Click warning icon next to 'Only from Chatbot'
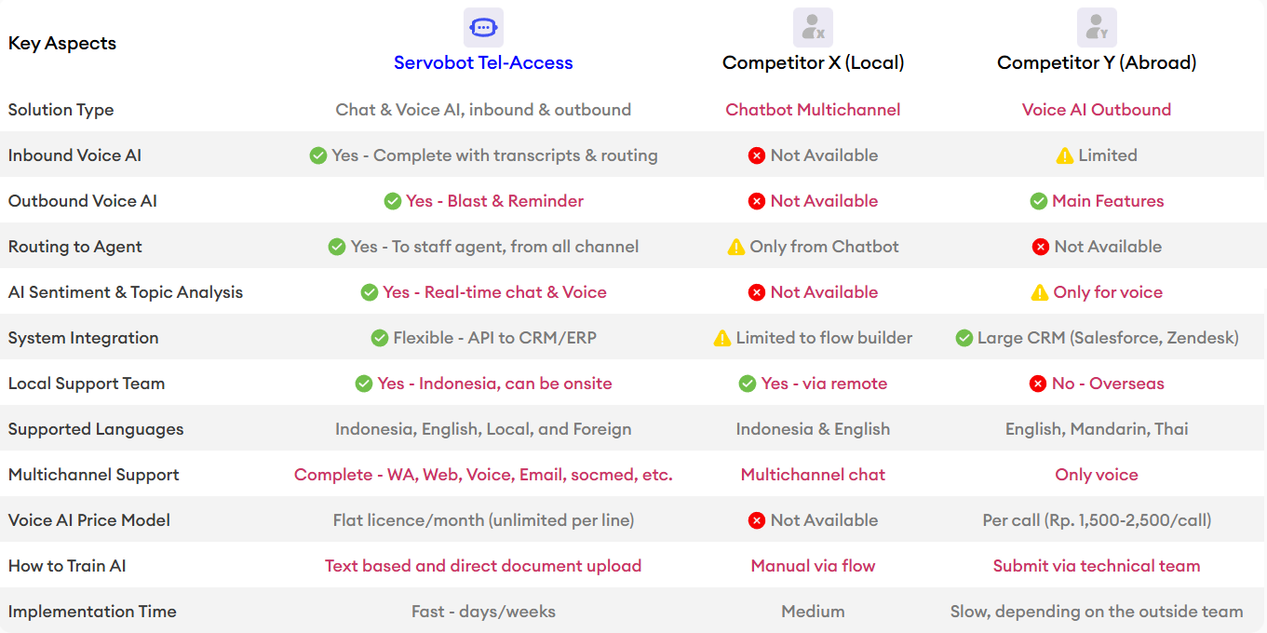This screenshot has width=1267, height=633. 736,247
